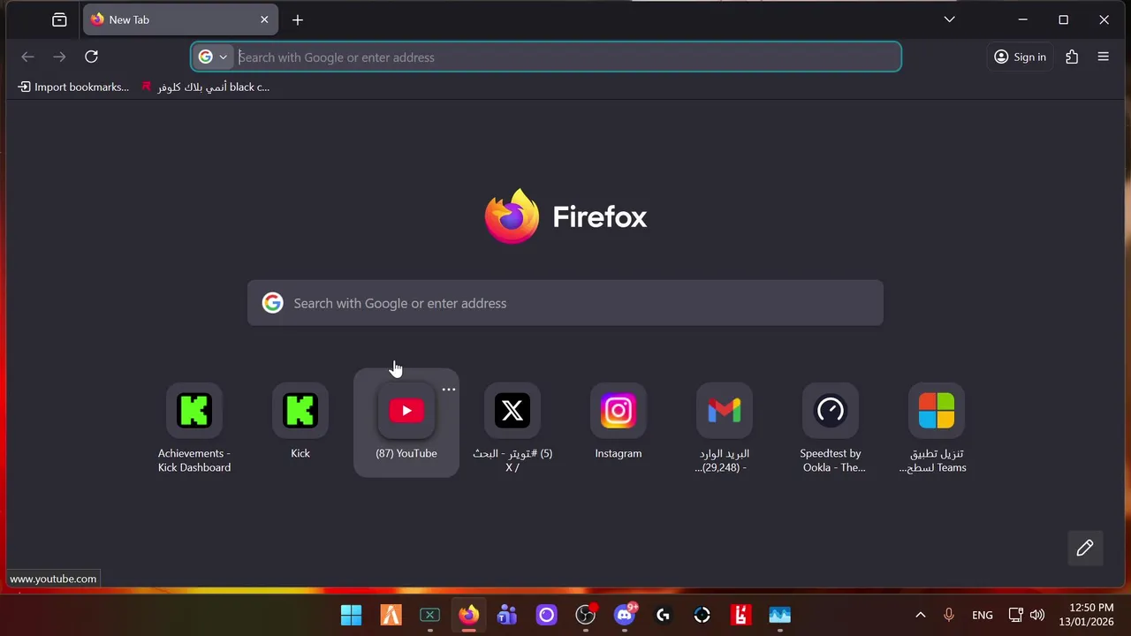1131x636 pixels.
Task: Open the YouTube shortcut tile
Action: click(x=406, y=421)
